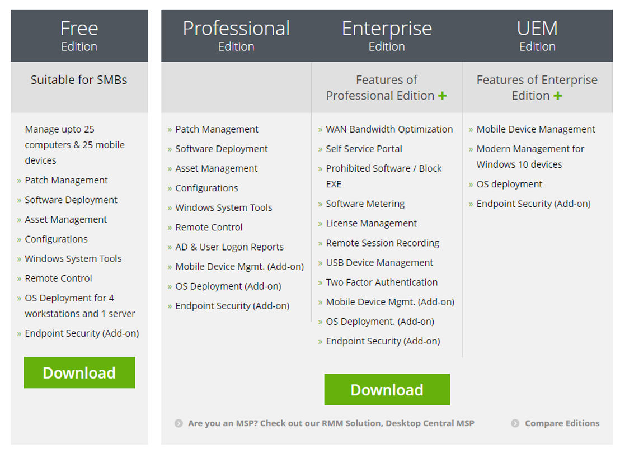620x458 pixels.
Task: Click 'OS Deployment (Add-on)' in the Professional list
Action: pyautogui.click(x=228, y=286)
